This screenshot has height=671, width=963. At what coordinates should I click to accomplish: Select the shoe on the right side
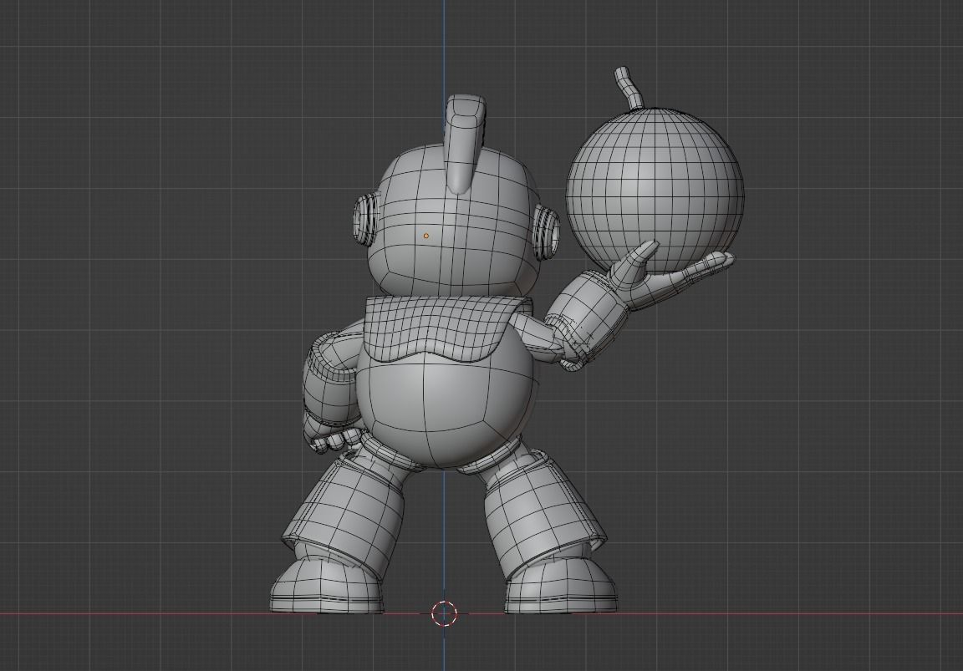click(561, 587)
